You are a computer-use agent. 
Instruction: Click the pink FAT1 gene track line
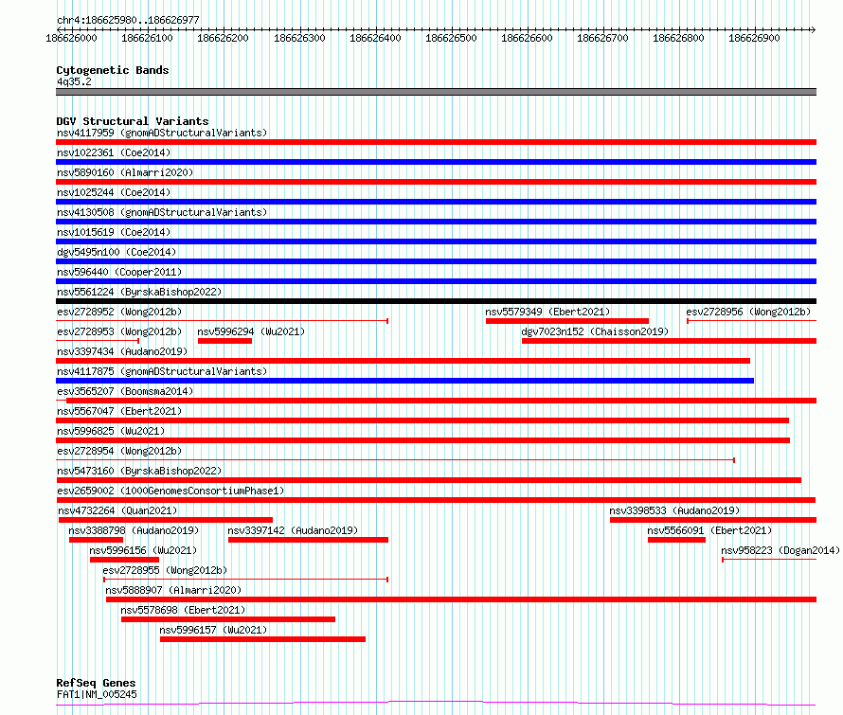coord(436,704)
